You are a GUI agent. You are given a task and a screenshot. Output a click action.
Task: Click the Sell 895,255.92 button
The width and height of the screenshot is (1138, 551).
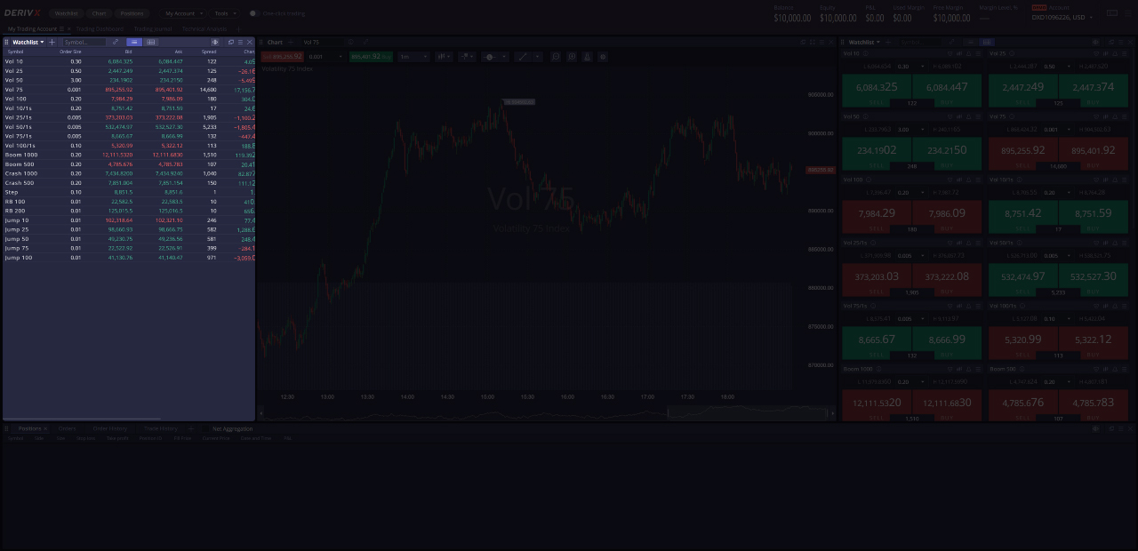[281, 56]
